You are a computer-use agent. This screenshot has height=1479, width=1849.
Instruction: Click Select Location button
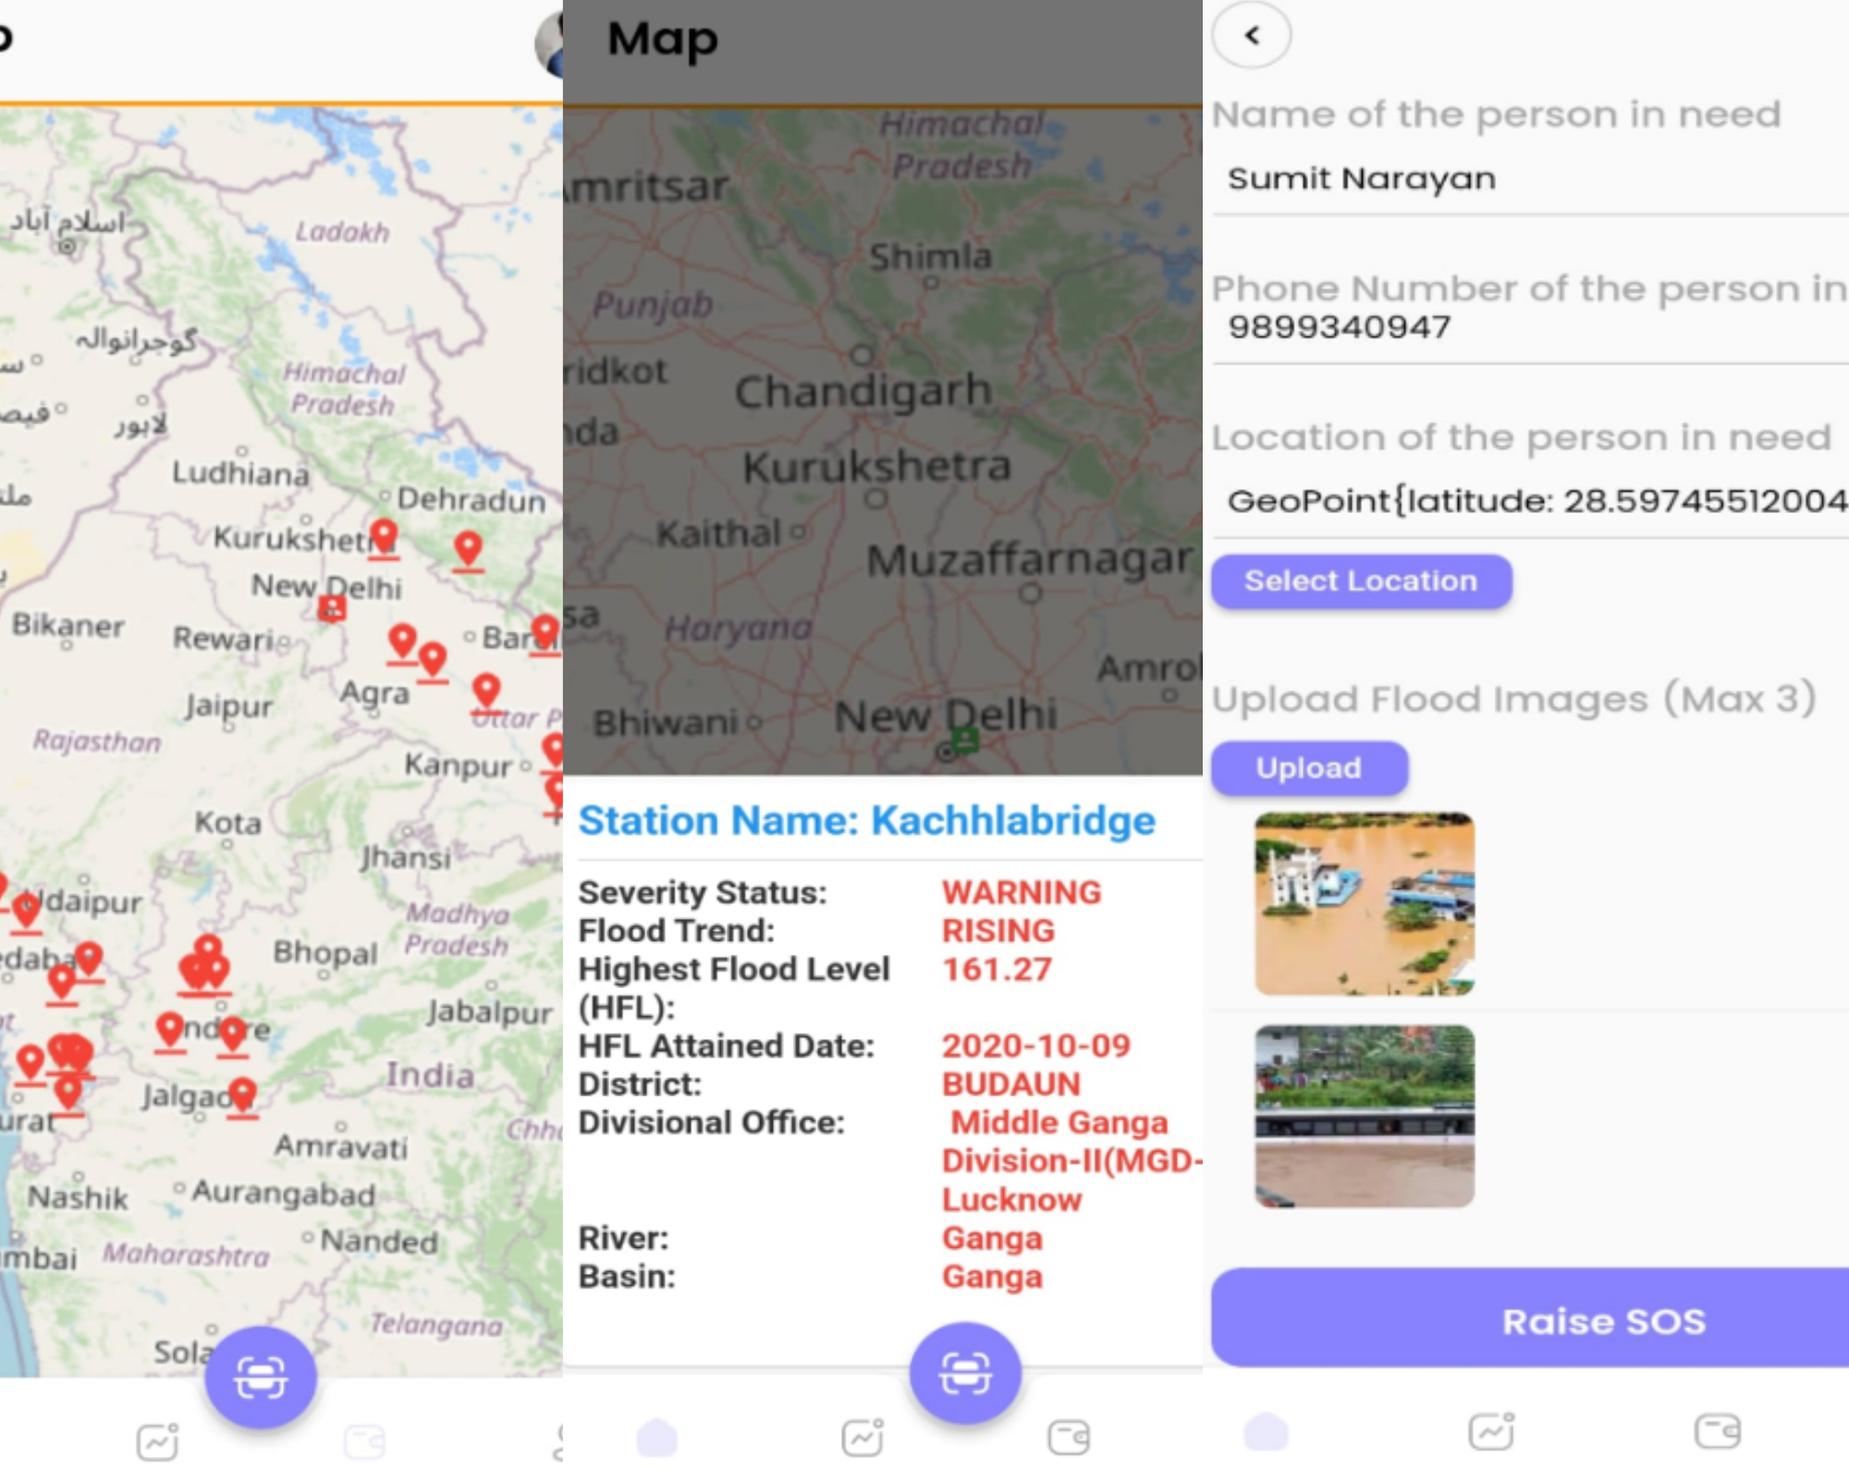pyautogui.click(x=1361, y=581)
